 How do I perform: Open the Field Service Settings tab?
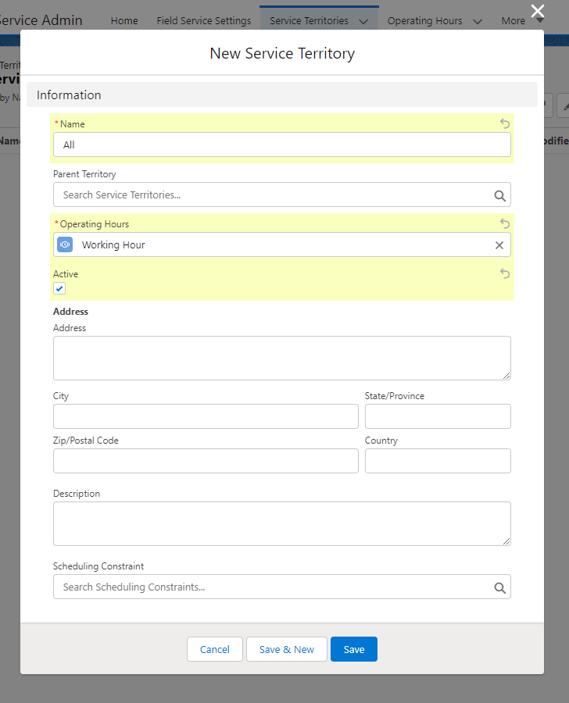(204, 21)
